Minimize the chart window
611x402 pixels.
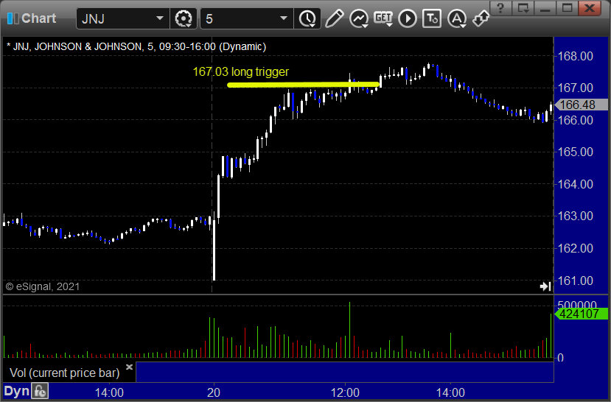tap(545, 7)
